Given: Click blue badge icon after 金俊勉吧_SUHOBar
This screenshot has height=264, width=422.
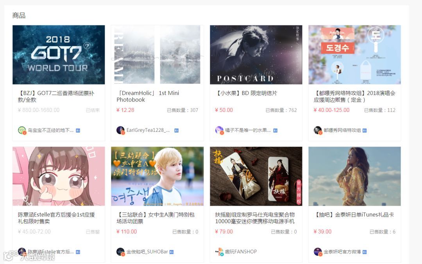Looking at the screenshot, I should 172,252.
